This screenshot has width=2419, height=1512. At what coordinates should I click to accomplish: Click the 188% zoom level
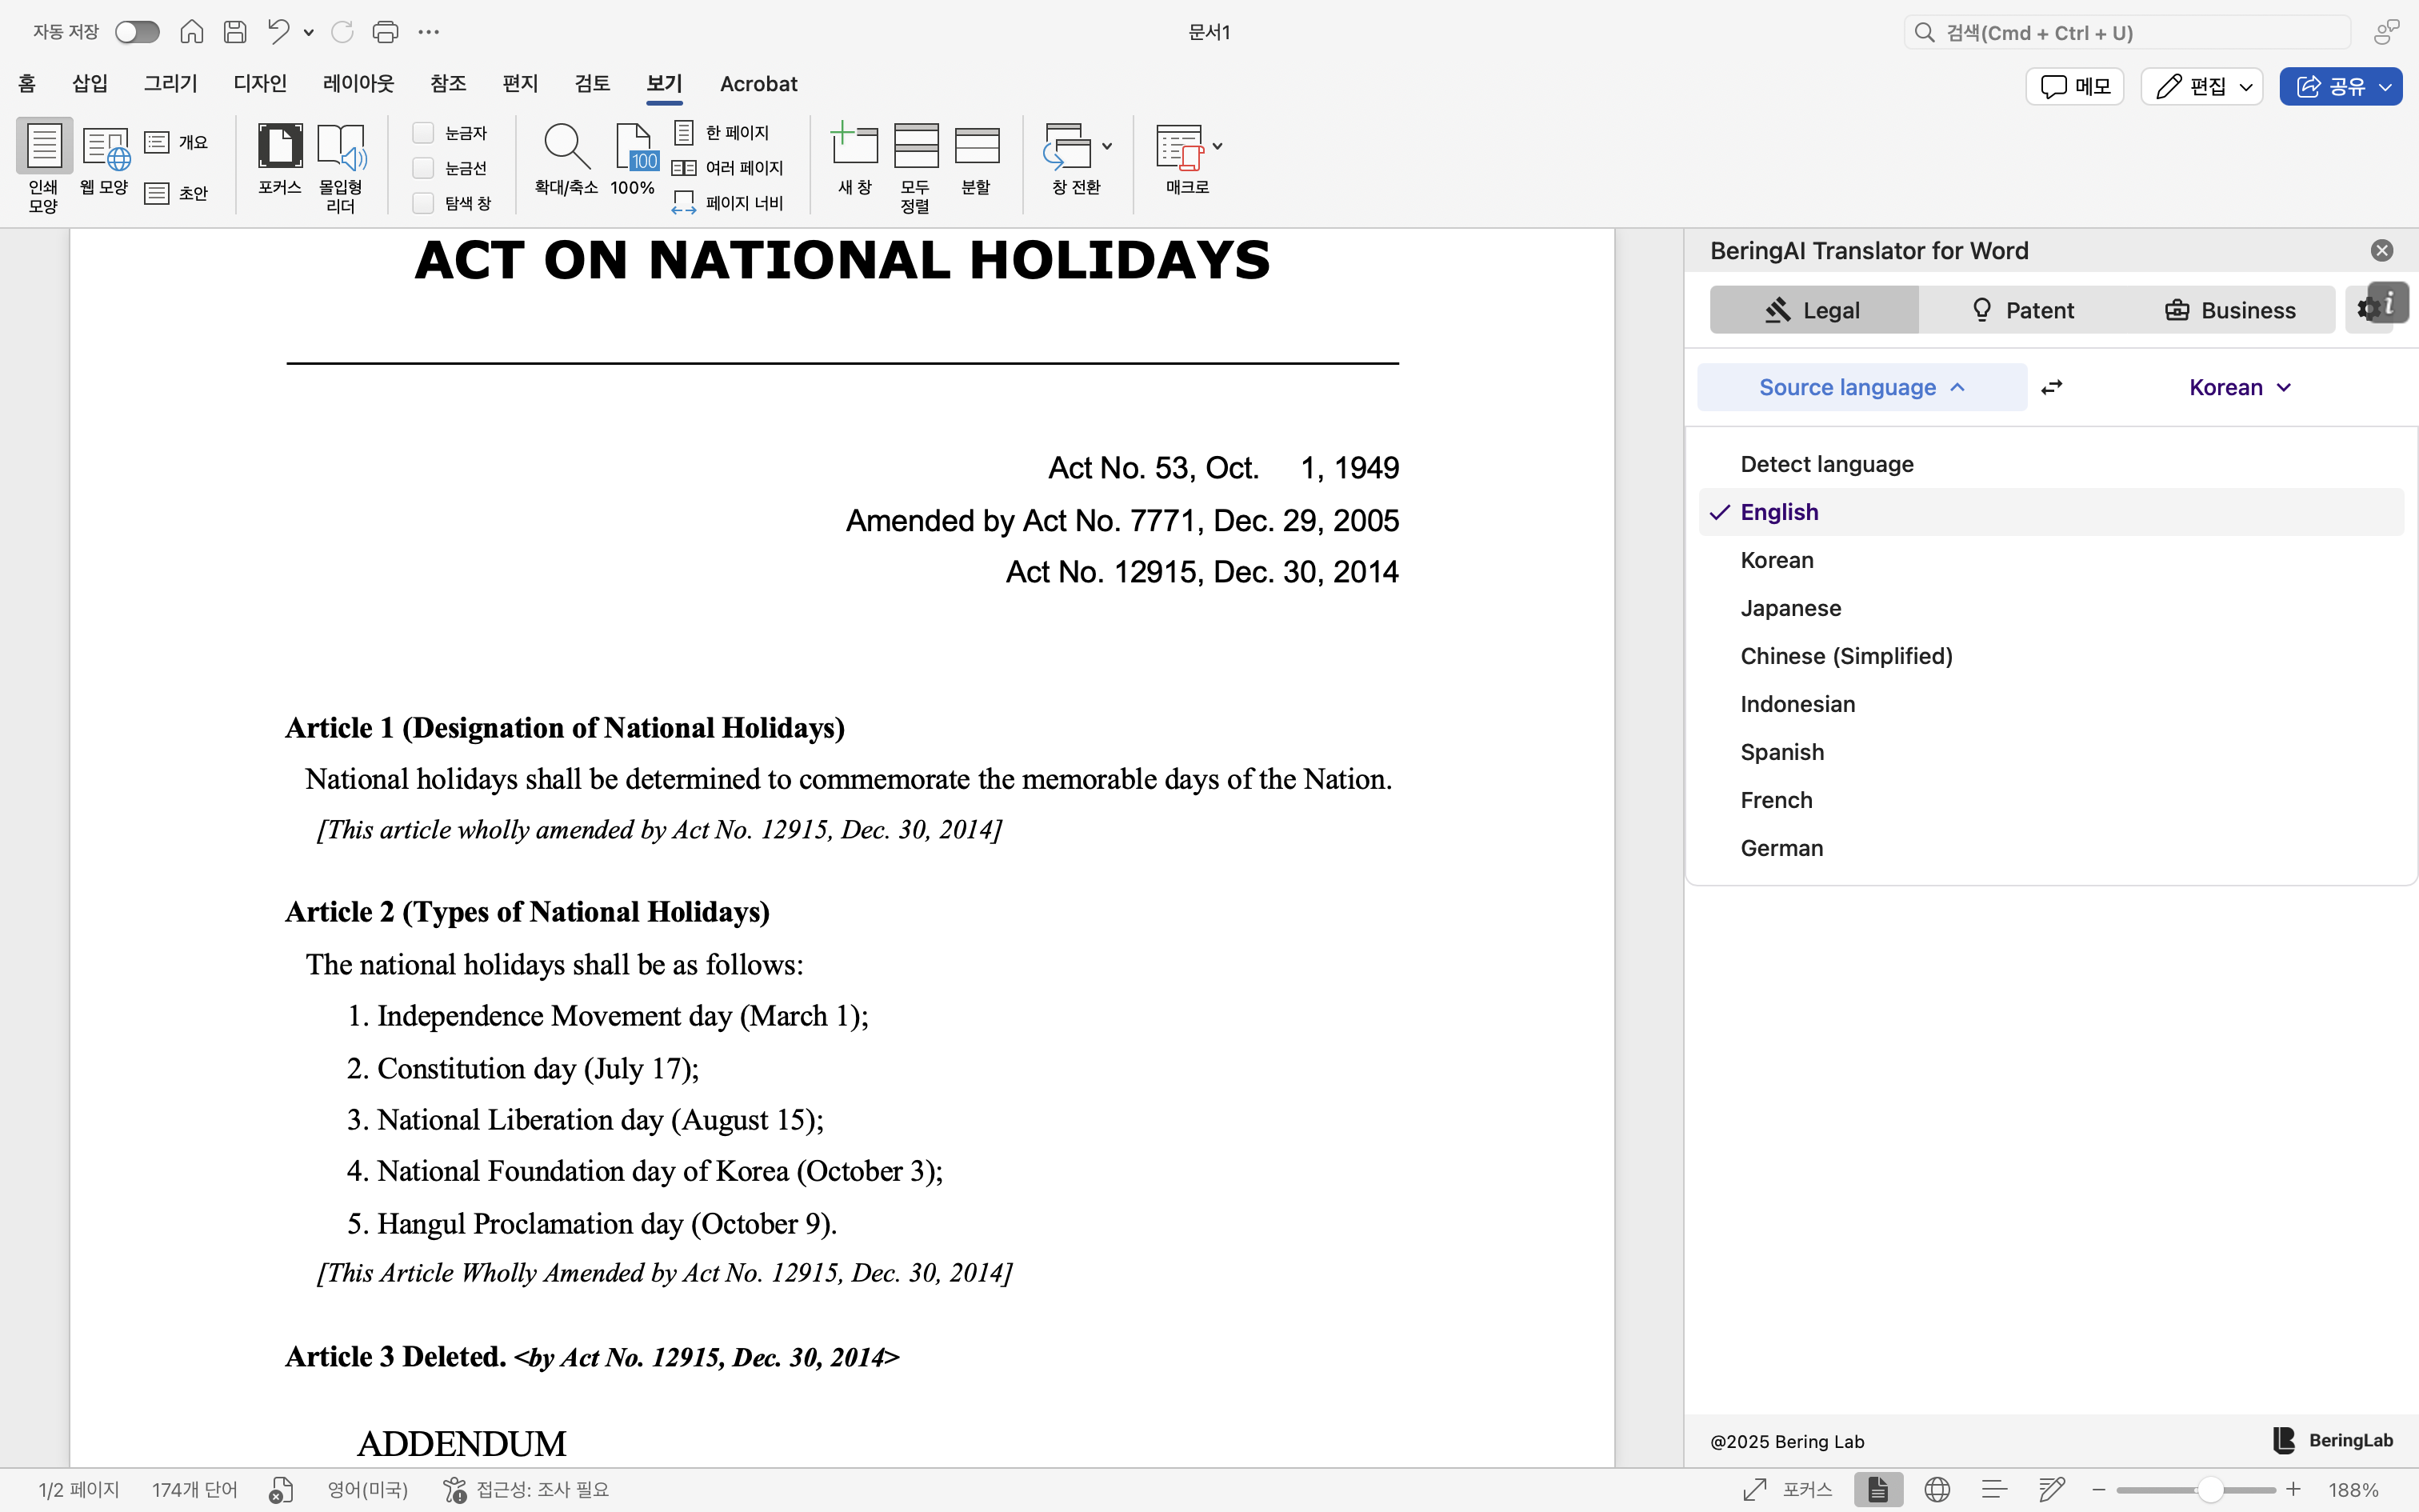click(2353, 1490)
